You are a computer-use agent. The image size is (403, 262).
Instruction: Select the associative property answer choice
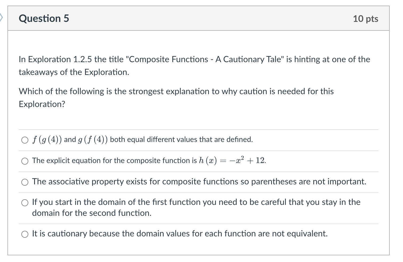pyautogui.click(x=25, y=182)
